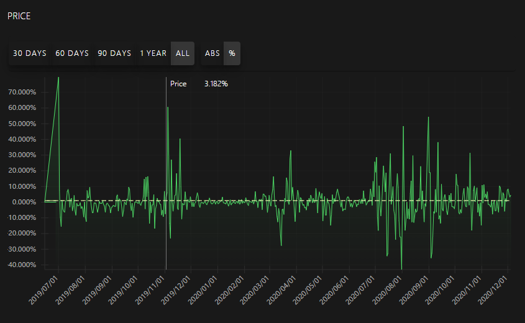525x323 pixels.
Task: Click the dashed zero baseline in chart
Action: pos(277,201)
